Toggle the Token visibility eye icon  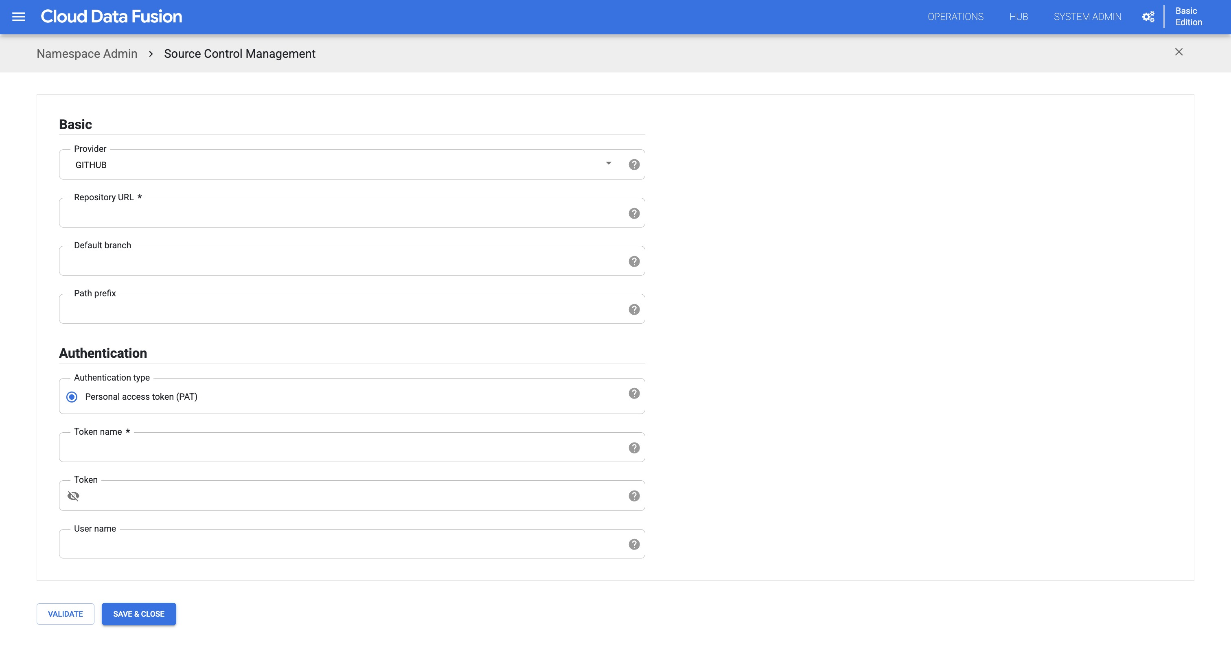tap(73, 495)
